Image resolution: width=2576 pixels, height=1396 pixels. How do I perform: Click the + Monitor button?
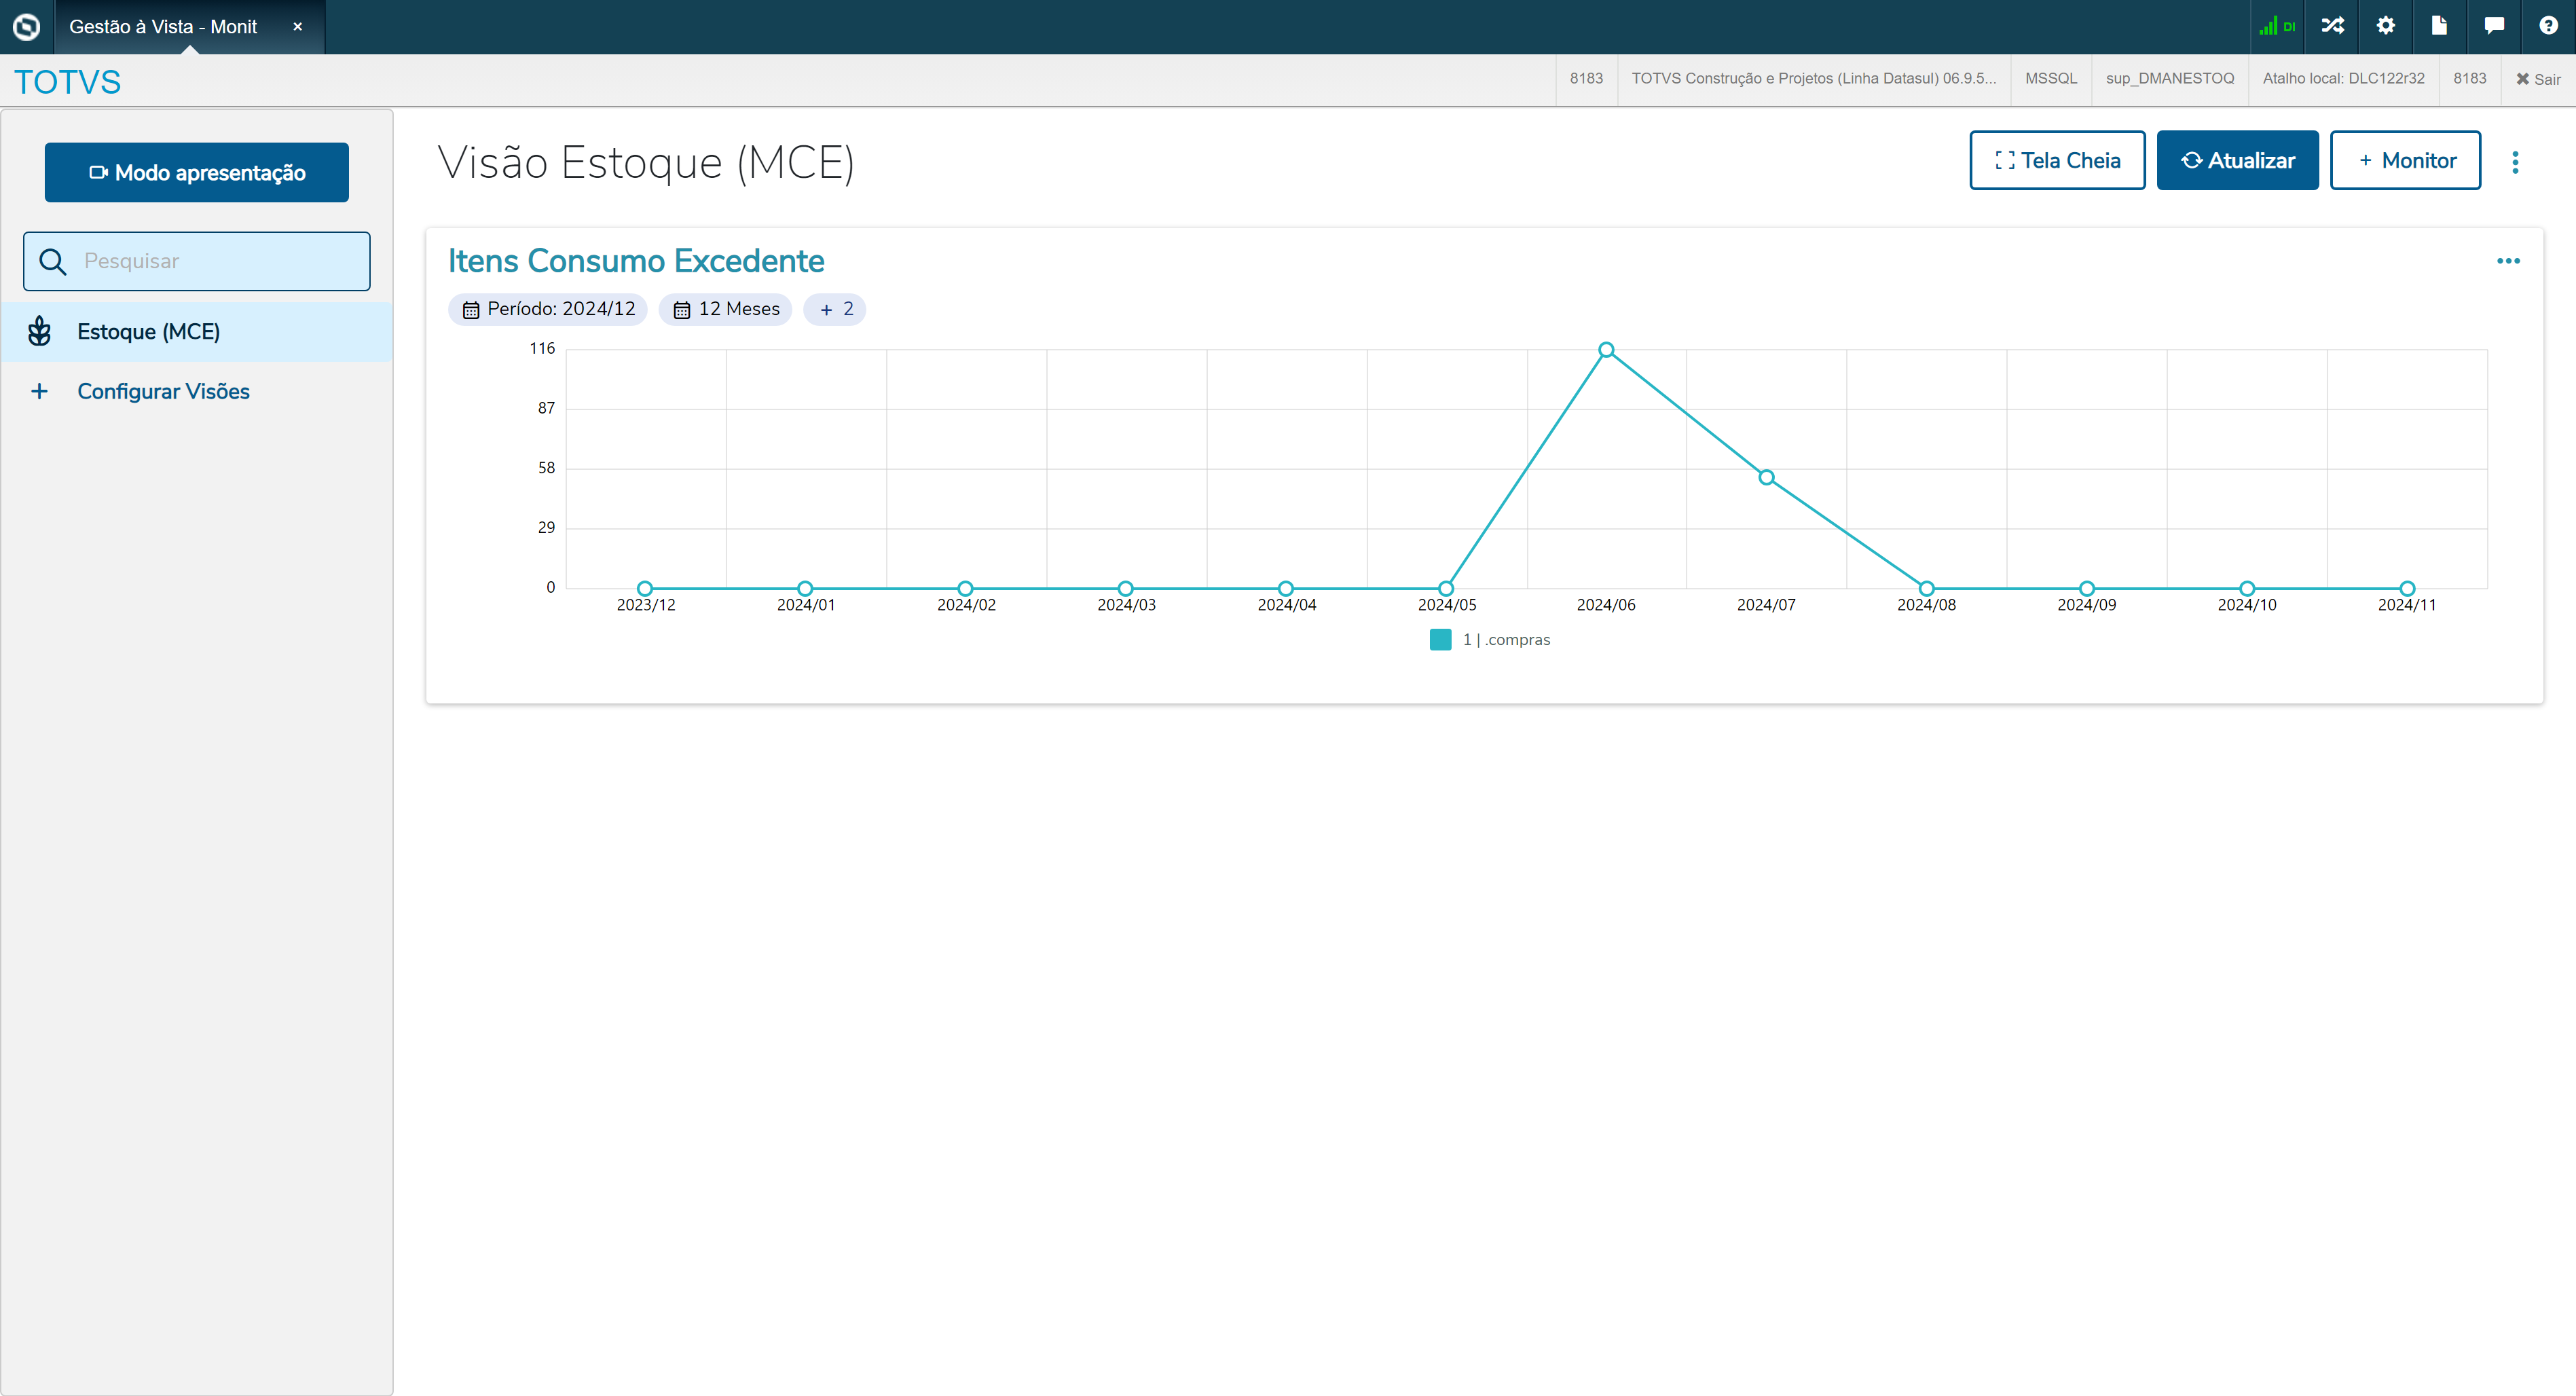[x=2405, y=160]
